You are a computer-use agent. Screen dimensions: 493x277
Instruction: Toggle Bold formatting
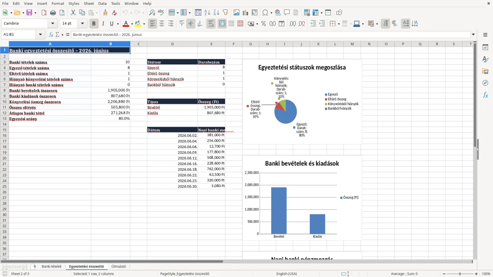tap(94, 24)
